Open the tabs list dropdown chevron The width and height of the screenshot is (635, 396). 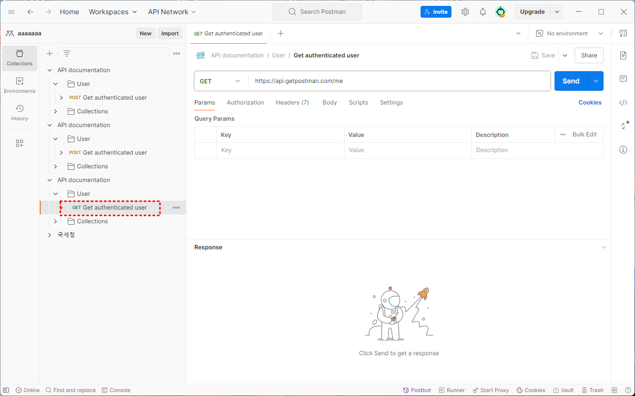[x=518, y=33]
